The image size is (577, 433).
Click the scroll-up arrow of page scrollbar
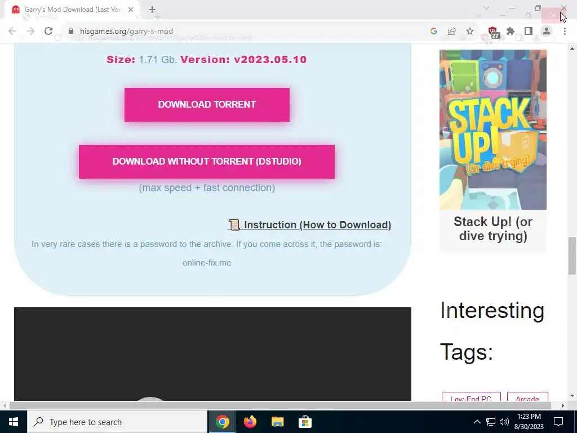pyautogui.click(x=572, y=48)
